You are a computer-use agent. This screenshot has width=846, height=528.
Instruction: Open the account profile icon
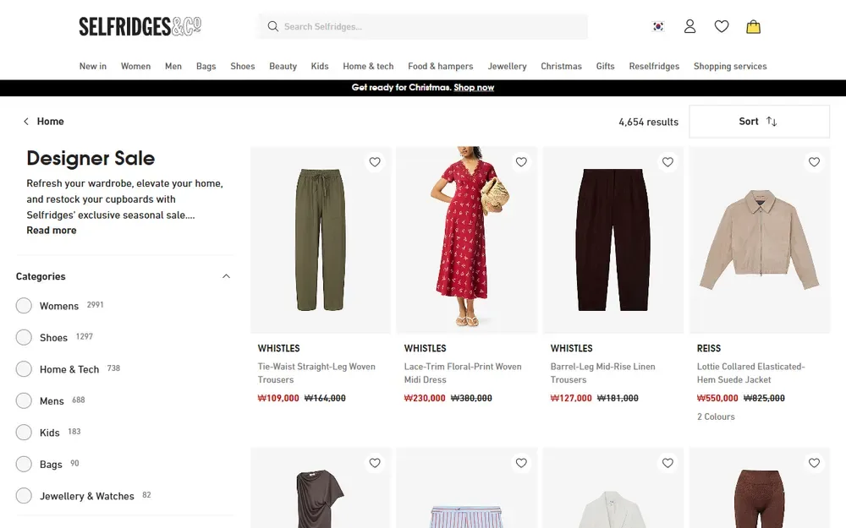pyautogui.click(x=690, y=26)
